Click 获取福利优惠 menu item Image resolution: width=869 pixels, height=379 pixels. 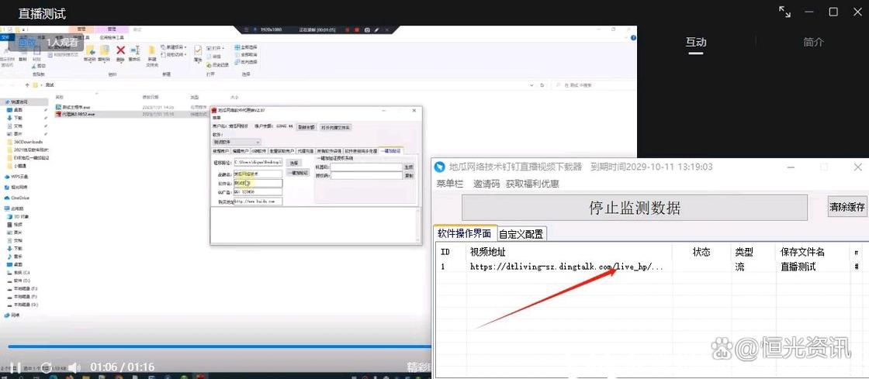click(x=532, y=184)
